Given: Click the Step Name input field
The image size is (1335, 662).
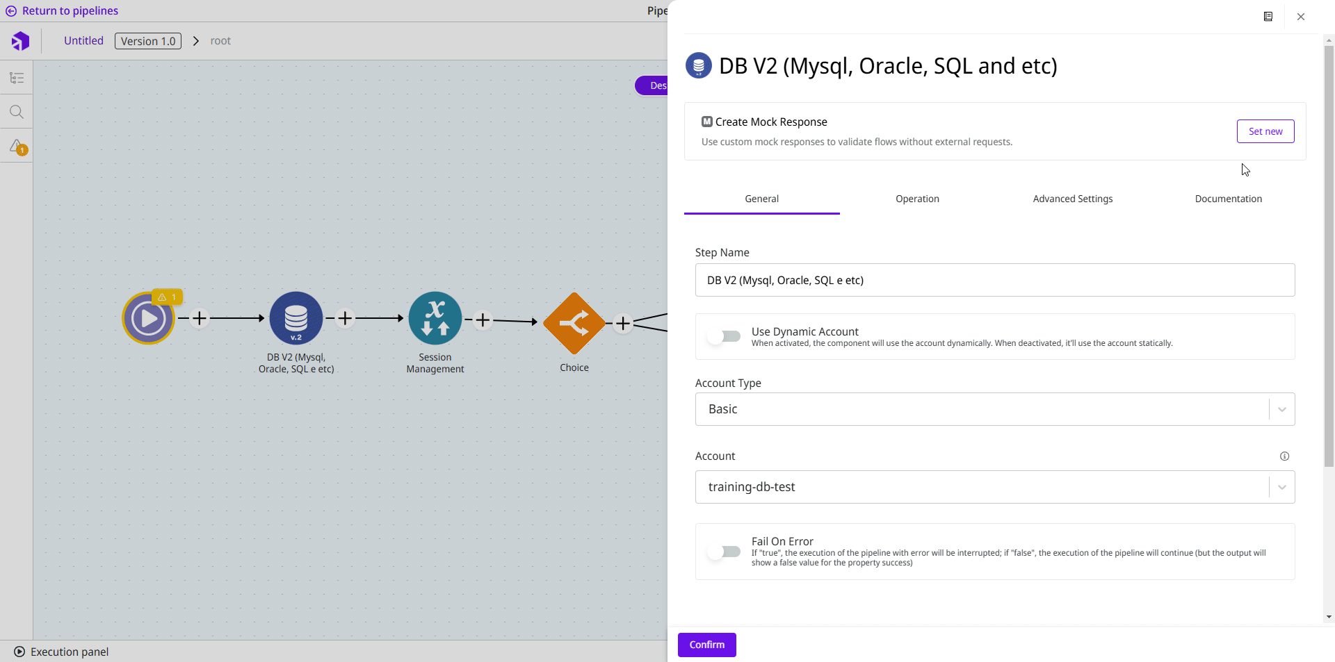Looking at the screenshot, I should [x=994, y=280].
